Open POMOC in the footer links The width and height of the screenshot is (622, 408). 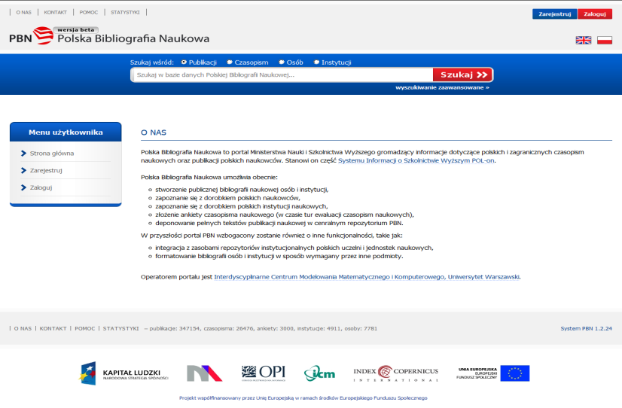[85, 328]
